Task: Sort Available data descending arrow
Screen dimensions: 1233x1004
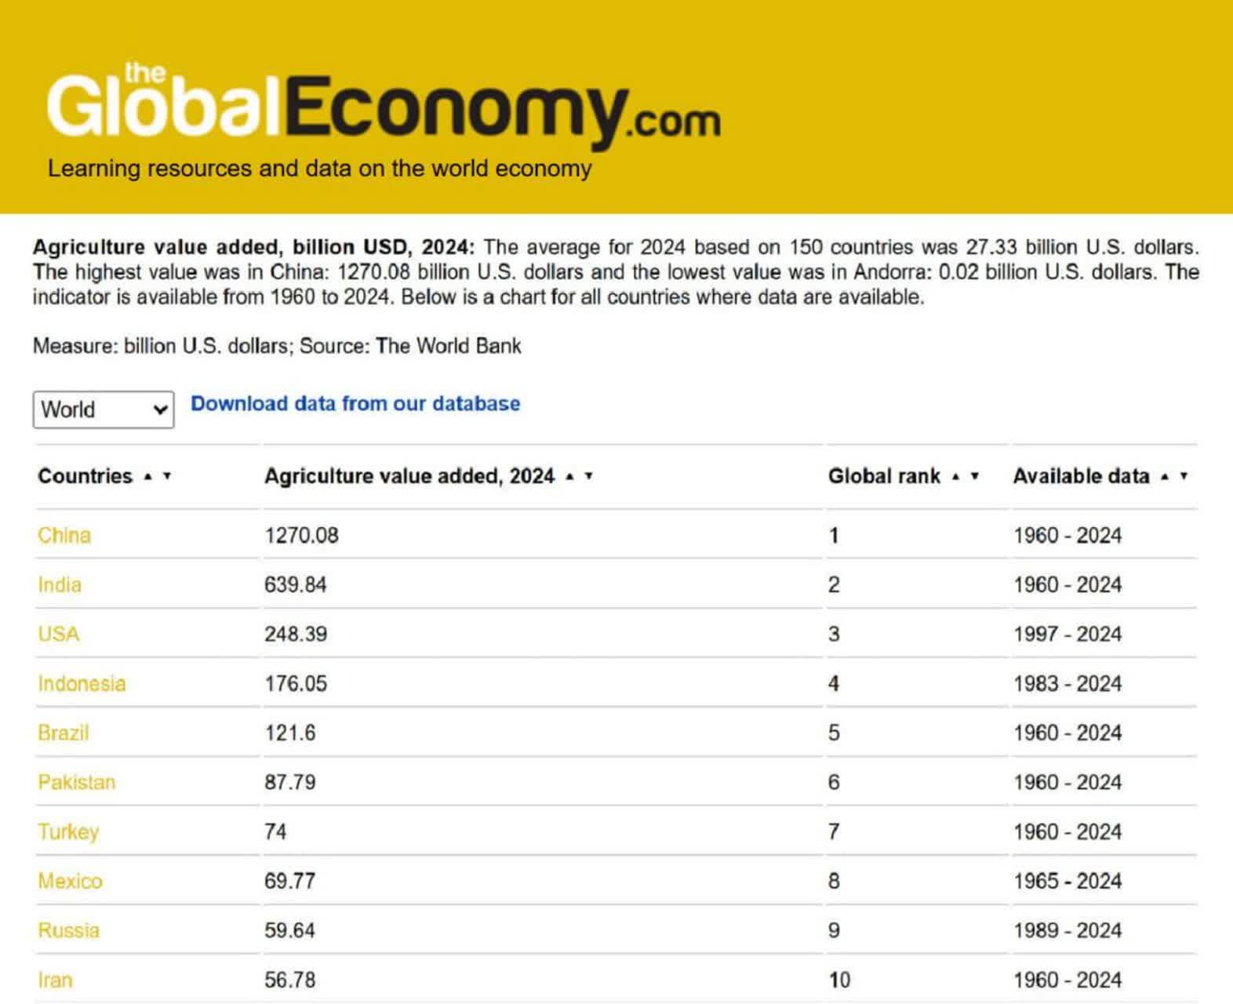Action: pos(1184,476)
